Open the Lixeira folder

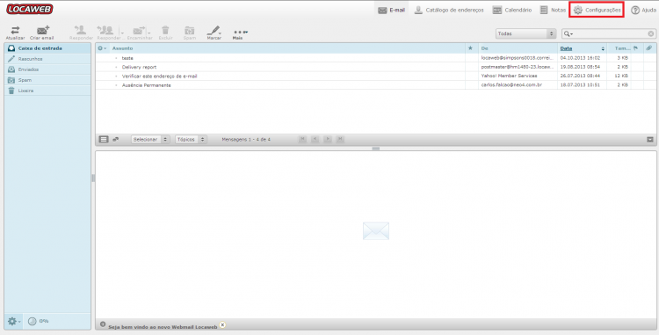(x=47, y=91)
